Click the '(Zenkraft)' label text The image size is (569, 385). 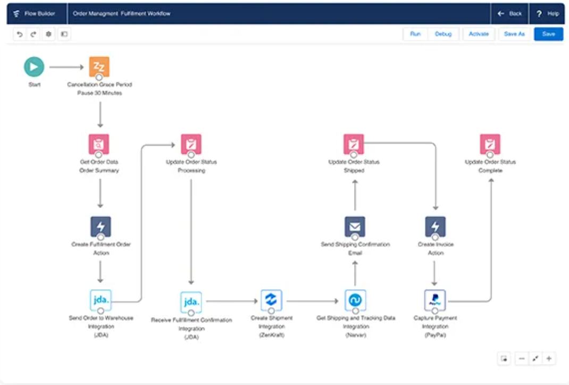point(271,335)
